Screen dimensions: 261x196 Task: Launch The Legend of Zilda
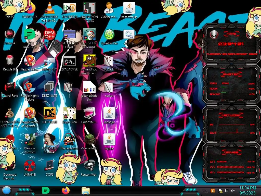pyautogui.click(x=70, y=144)
